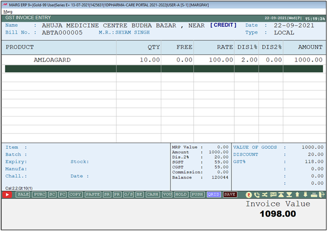Jump to first entry with top-bar arrow icon
The width and height of the screenshot is (328, 231).
[x=281, y=195]
